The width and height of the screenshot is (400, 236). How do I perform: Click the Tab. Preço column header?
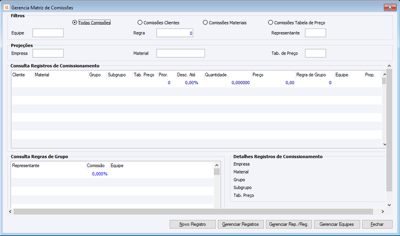(145, 75)
